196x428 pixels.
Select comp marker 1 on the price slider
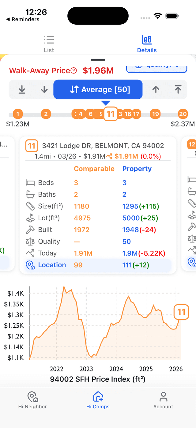coord(18,114)
